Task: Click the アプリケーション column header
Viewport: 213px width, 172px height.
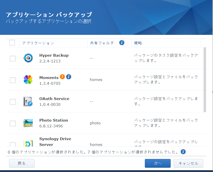Action: click(53, 43)
